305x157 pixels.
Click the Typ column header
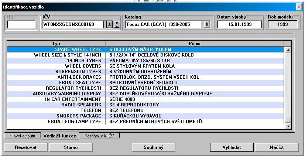(55, 44)
